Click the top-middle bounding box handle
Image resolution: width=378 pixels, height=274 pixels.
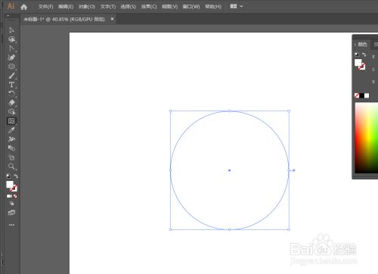pyautogui.click(x=229, y=111)
